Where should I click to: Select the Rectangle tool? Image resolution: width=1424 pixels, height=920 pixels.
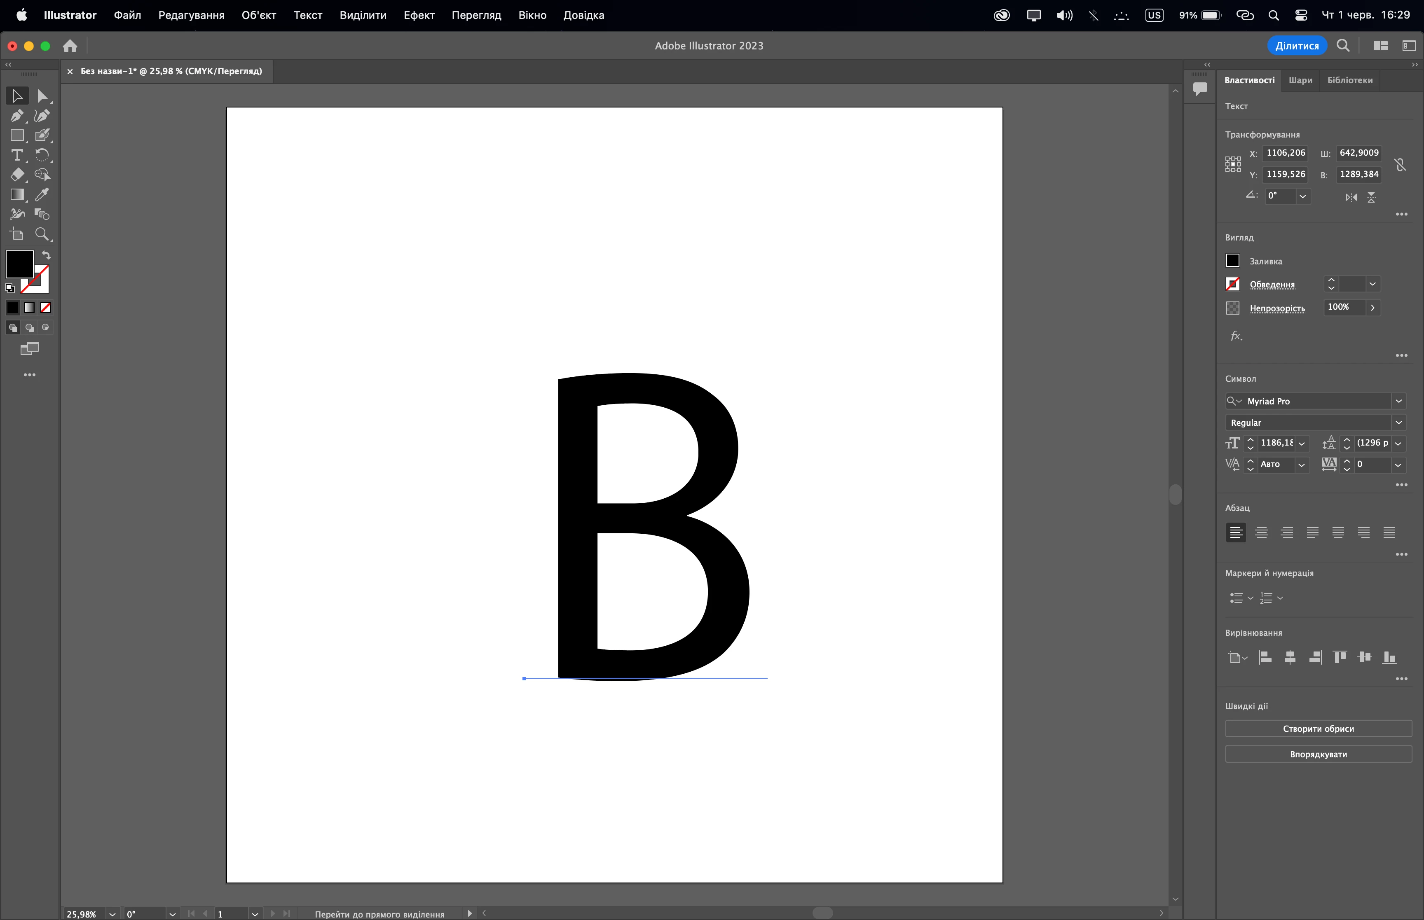tap(17, 135)
